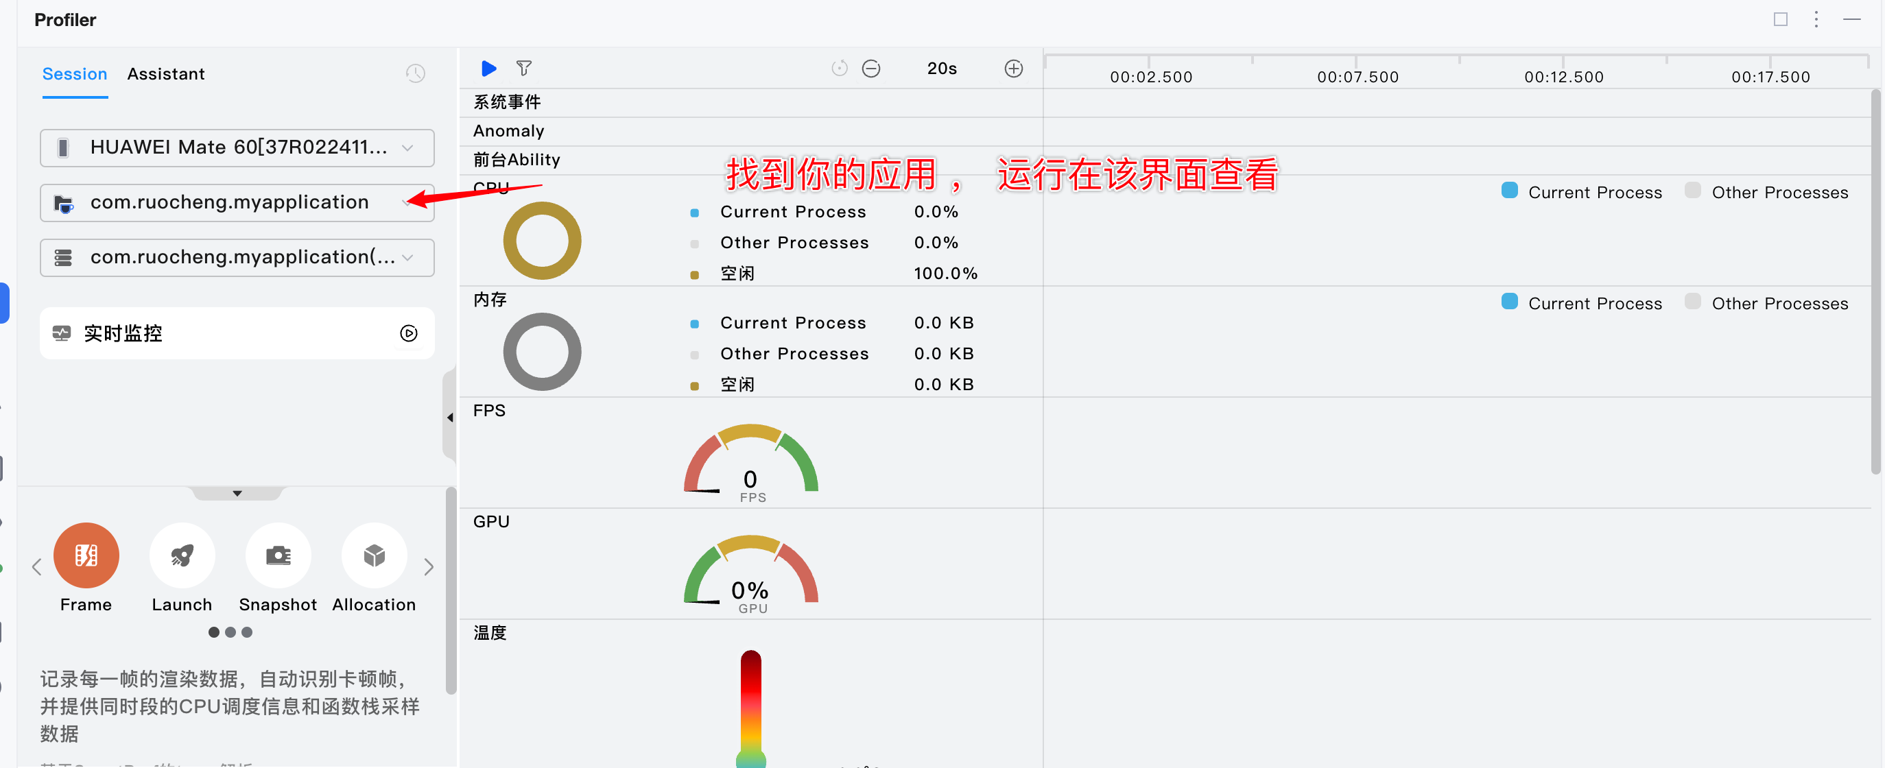Toggle 内存 Current Process legend
The width and height of the screenshot is (1885, 768).
pos(1581,303)
